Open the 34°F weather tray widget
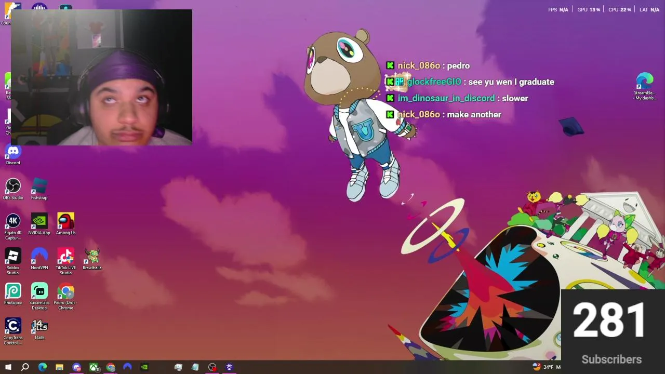 (x=546, y=367)
